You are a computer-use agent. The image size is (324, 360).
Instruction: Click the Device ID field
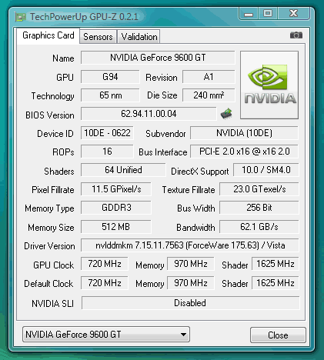[x=107, y=133]
